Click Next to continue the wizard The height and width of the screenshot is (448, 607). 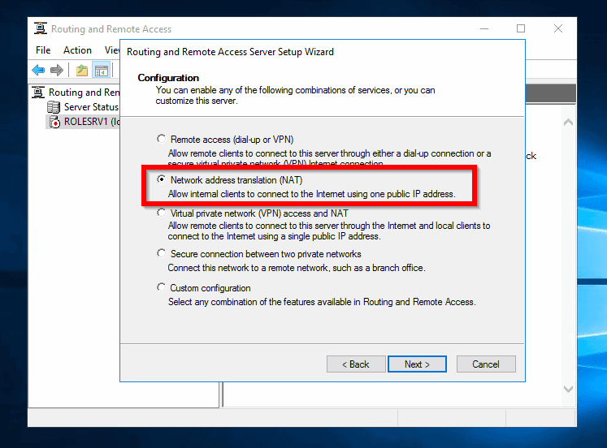point(417,364)
